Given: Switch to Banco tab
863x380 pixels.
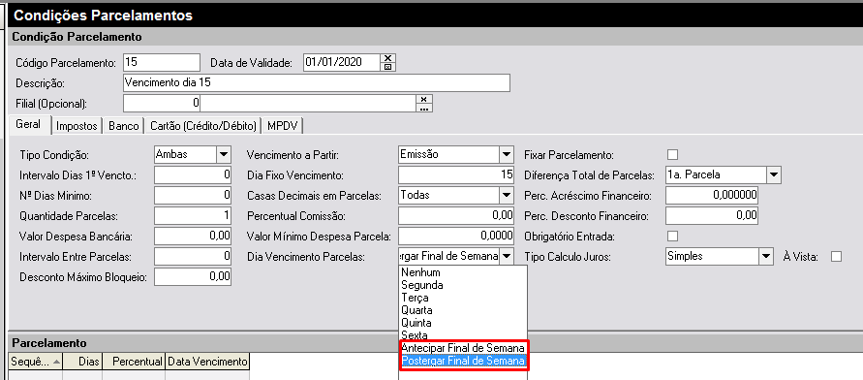Looking at the screenshot, I should (x=124, y=126).
